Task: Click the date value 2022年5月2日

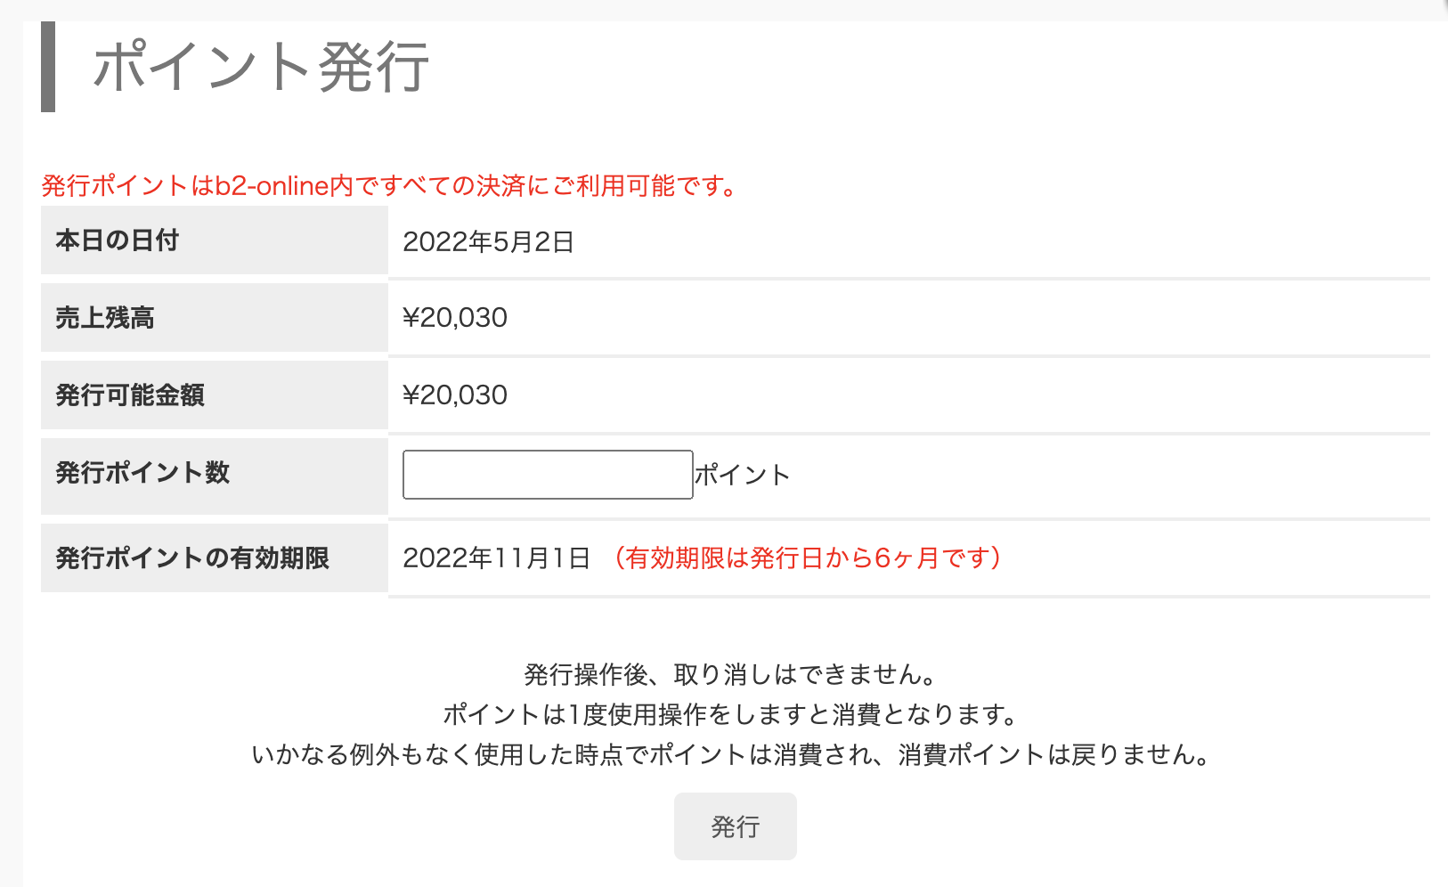Action: [488, 242]
